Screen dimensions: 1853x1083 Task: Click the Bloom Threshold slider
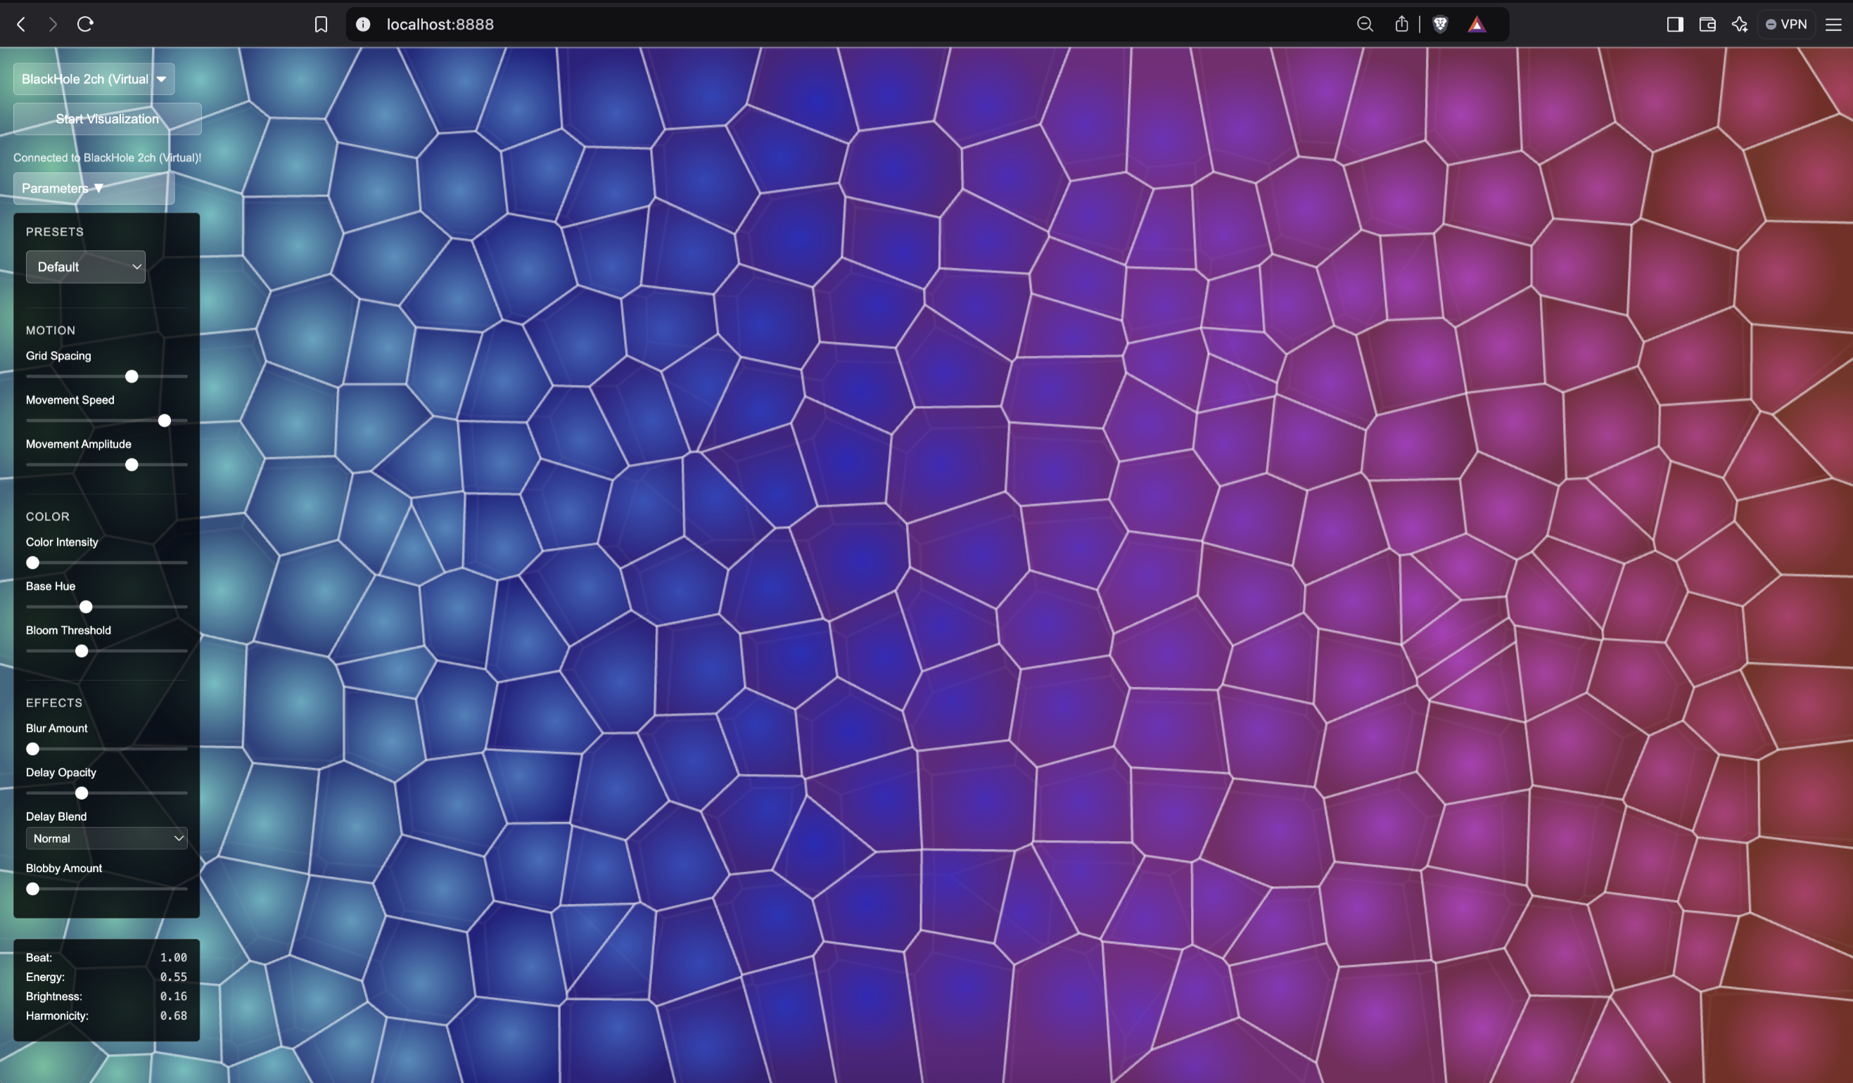point(107,651)
